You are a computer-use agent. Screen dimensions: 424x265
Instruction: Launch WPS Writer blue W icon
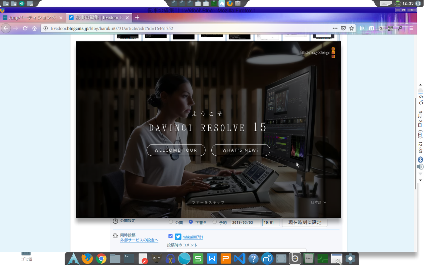pos(212,258)
